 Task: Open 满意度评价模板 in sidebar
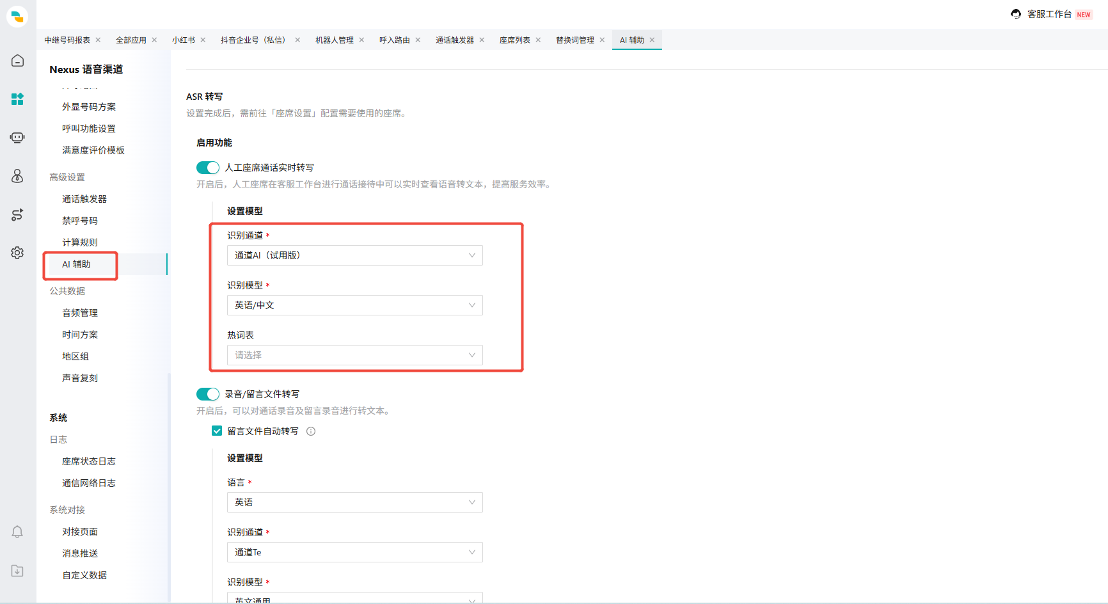93,150
